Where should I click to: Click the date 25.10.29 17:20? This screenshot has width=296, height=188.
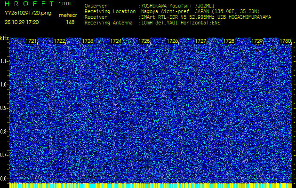coord(22,22)
